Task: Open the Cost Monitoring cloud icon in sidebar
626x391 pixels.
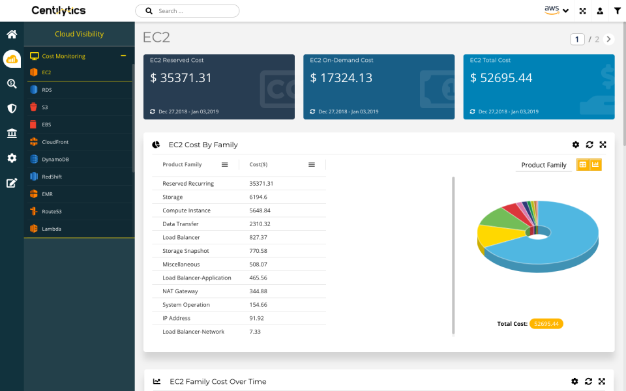Action: (12, 59)
